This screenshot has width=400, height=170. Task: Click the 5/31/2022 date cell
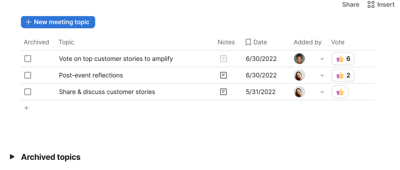(x=261, y=92)
